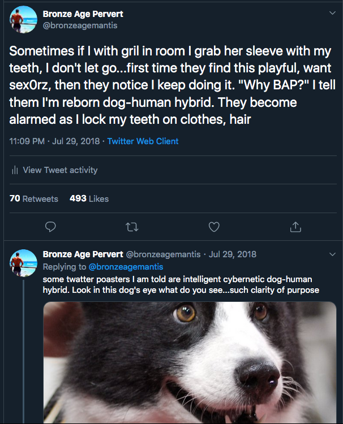Open the main tweet author's profile picture
This screenshot has width=343, height=424.
tap(24, 20)
